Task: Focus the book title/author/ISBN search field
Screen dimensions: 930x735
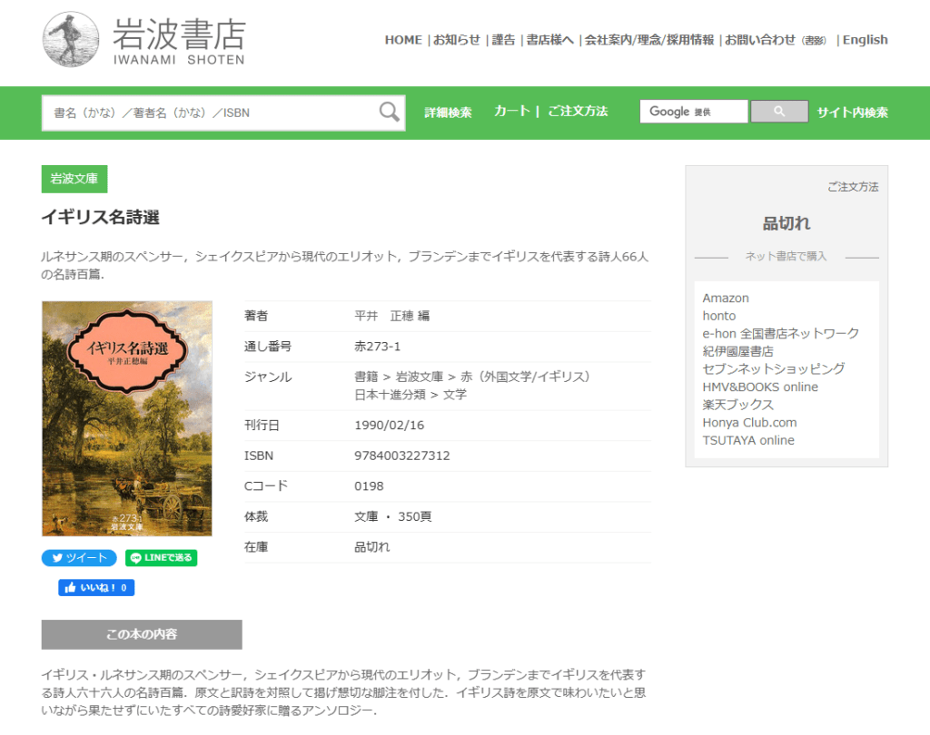Action: tap(209, 113)
